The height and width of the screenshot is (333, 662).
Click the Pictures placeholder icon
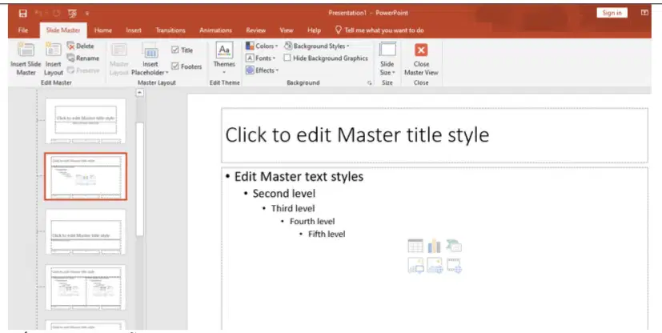pyautogui.click(x=415, y=266)
